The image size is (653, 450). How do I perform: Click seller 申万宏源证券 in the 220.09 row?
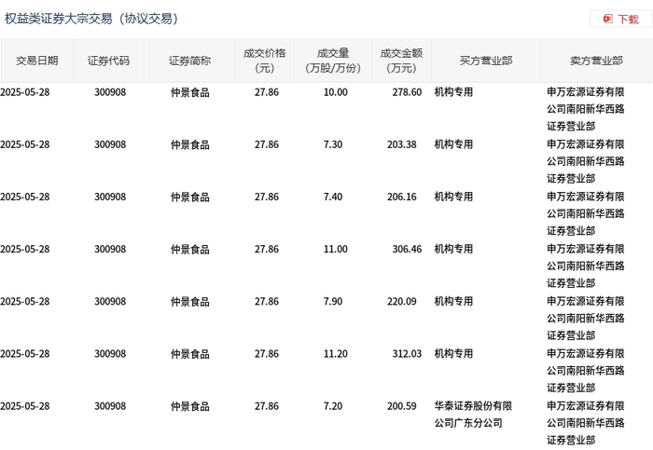coord(586,318)
